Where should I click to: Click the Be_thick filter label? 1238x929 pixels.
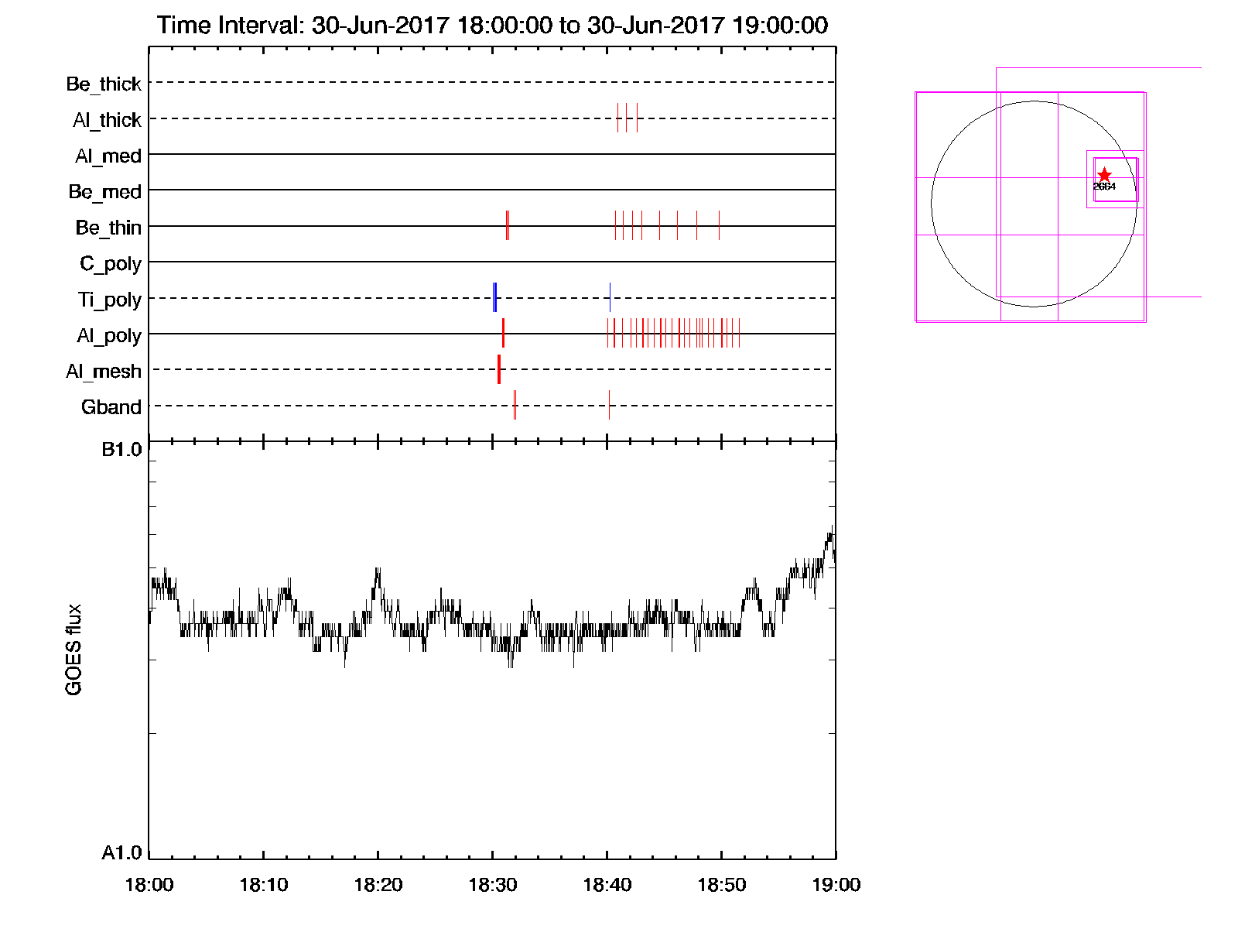click(x=104, y=84)
